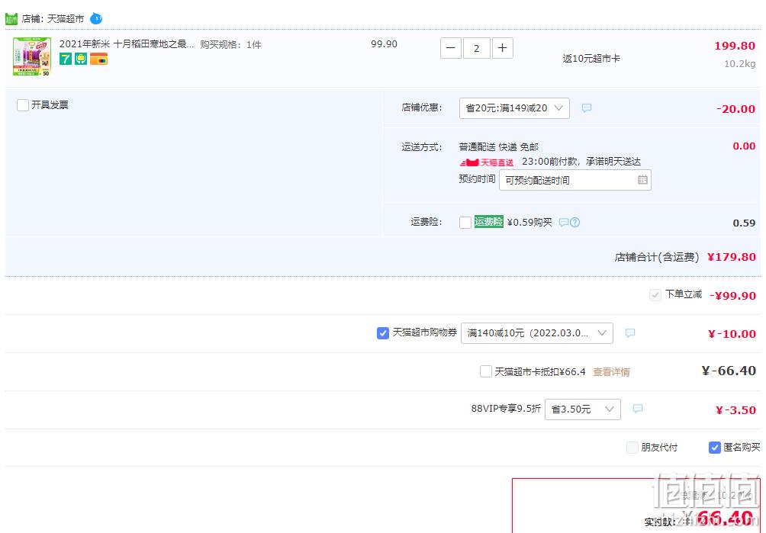Click the orange card badge under the product title

click(x=98, y=59)
